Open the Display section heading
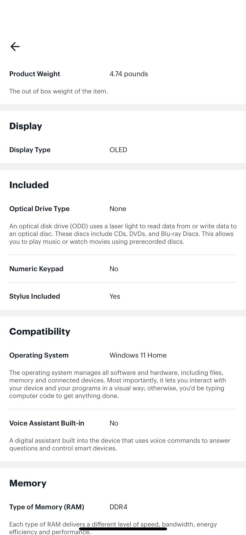Viewport: 246px width, 535px height. tap(26, 126)
